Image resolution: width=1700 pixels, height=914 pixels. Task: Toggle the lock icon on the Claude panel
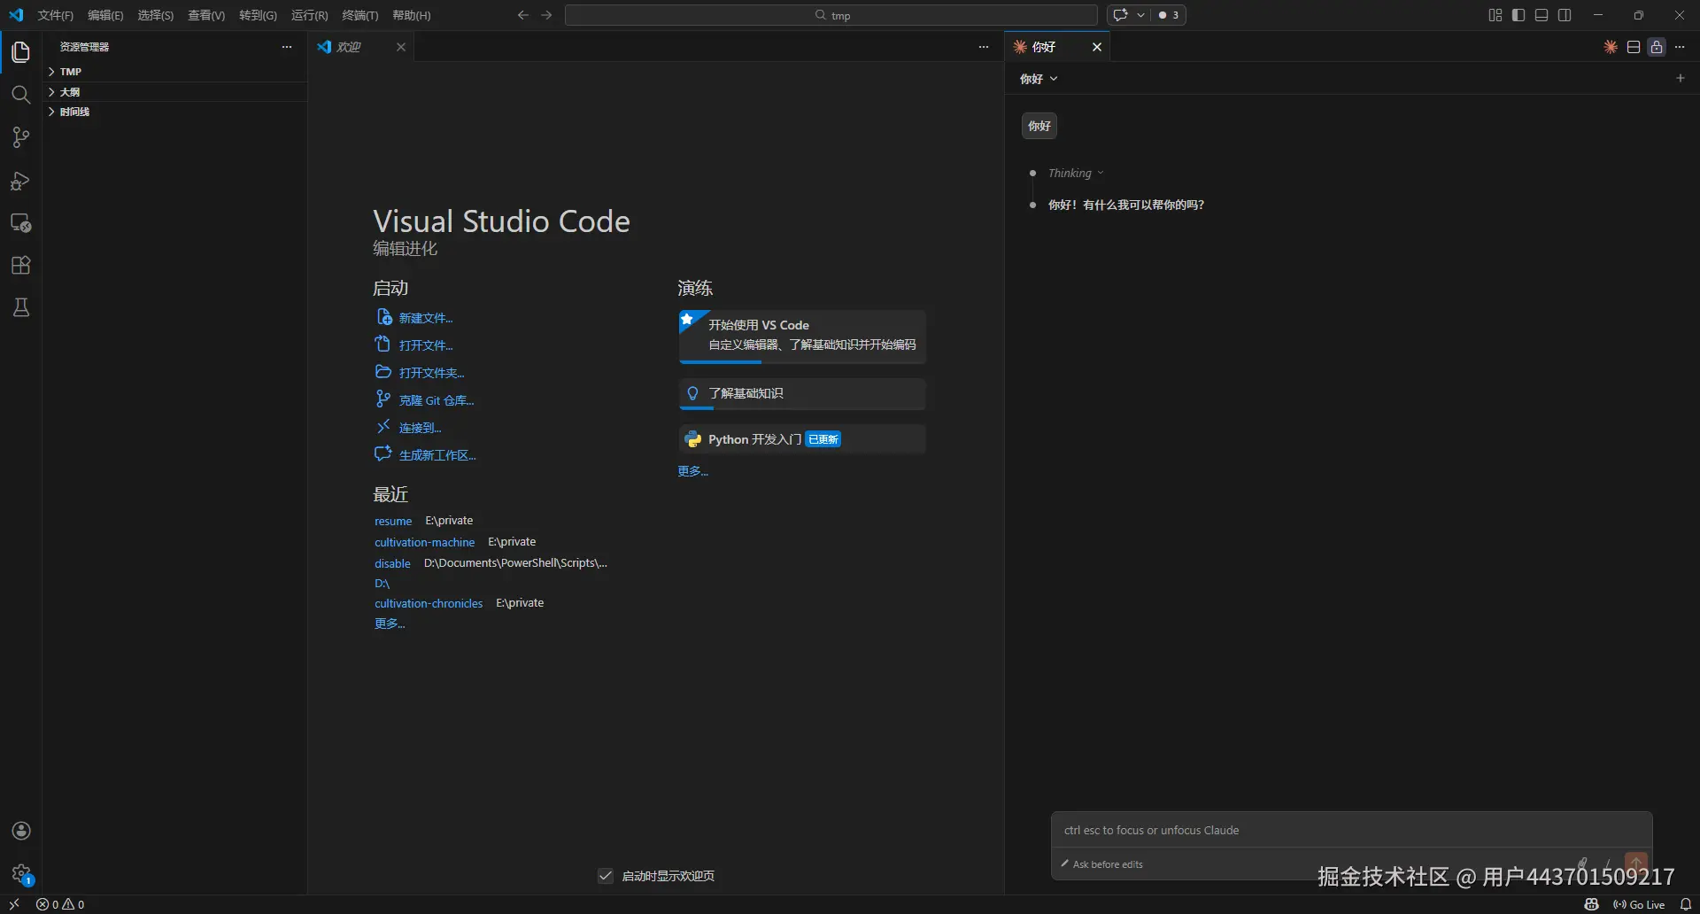click(x=1657, y=47)
